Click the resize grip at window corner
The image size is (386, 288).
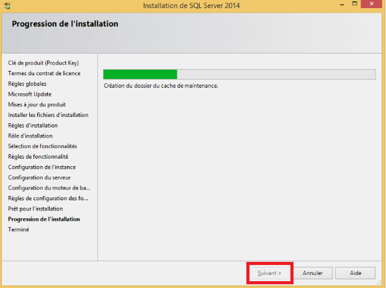click(379, 283)
